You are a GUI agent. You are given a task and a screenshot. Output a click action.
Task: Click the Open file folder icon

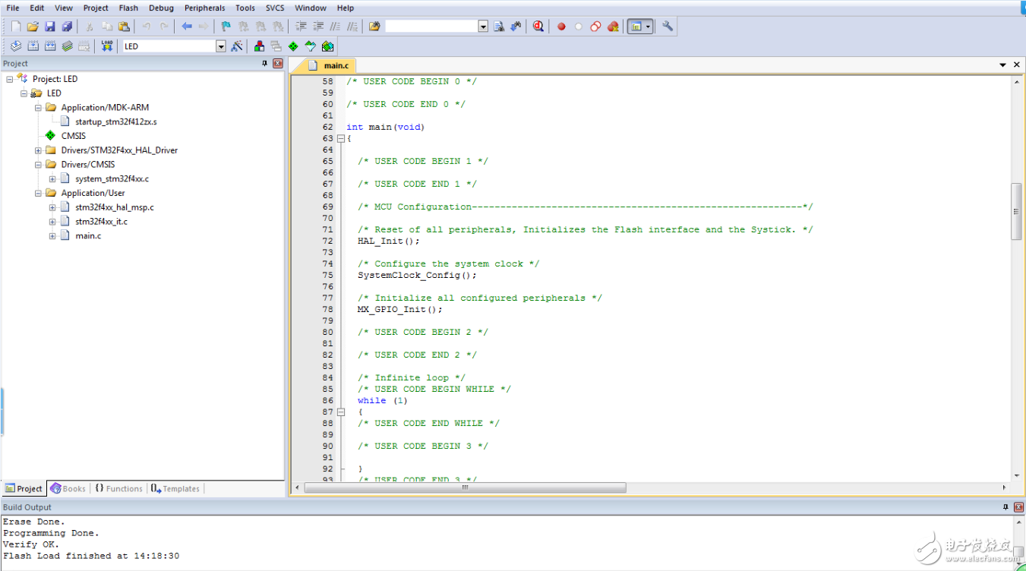click(33, 27)
